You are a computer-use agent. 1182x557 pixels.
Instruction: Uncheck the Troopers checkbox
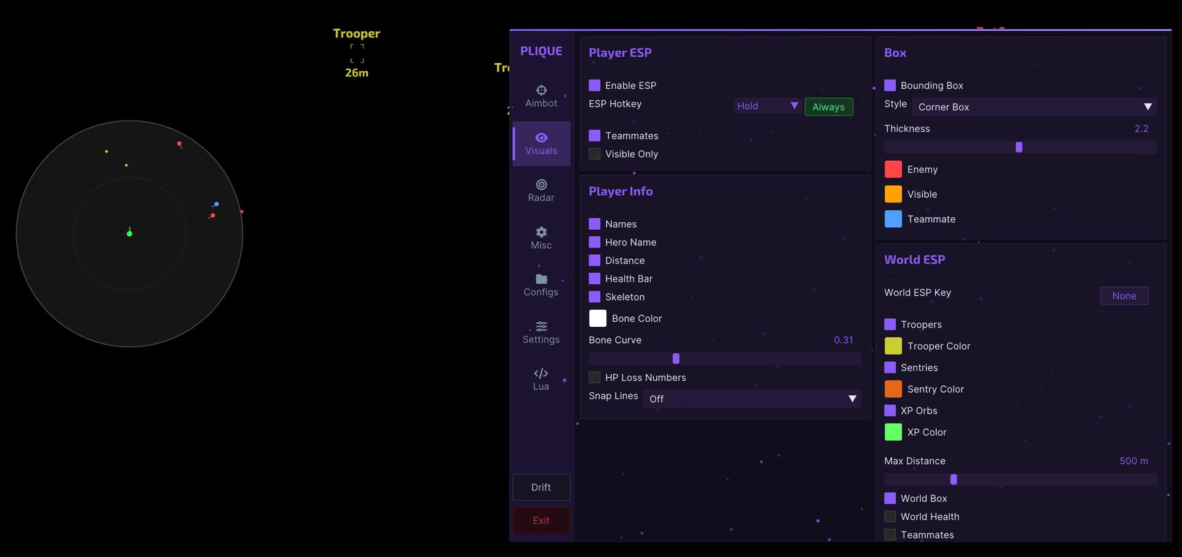click(x=890, y=324)
